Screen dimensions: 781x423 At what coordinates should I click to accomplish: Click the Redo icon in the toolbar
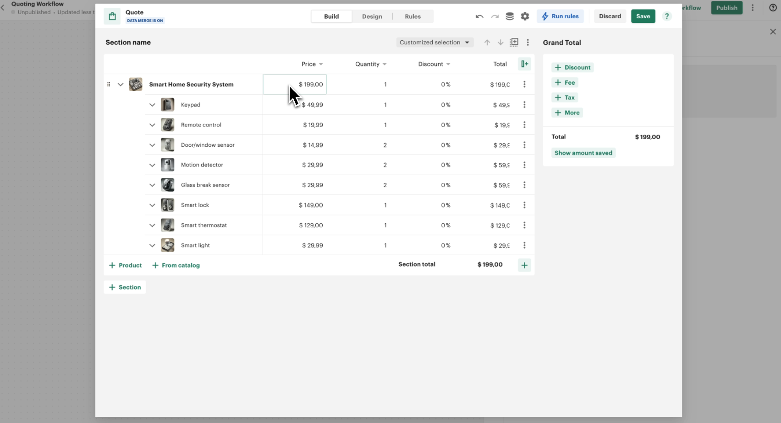pos(495,16)
